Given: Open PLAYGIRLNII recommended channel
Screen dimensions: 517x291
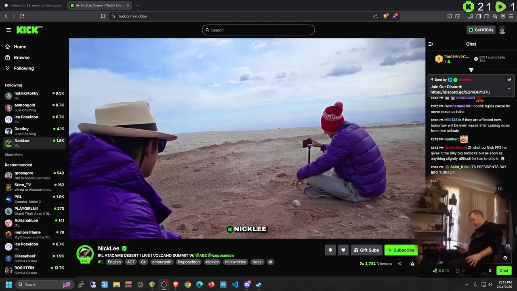Looking at the screenshot, I should 34,211.
